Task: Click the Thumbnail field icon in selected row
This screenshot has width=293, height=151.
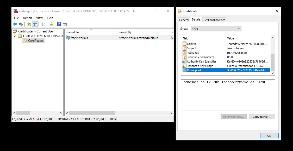Action: 184,70
